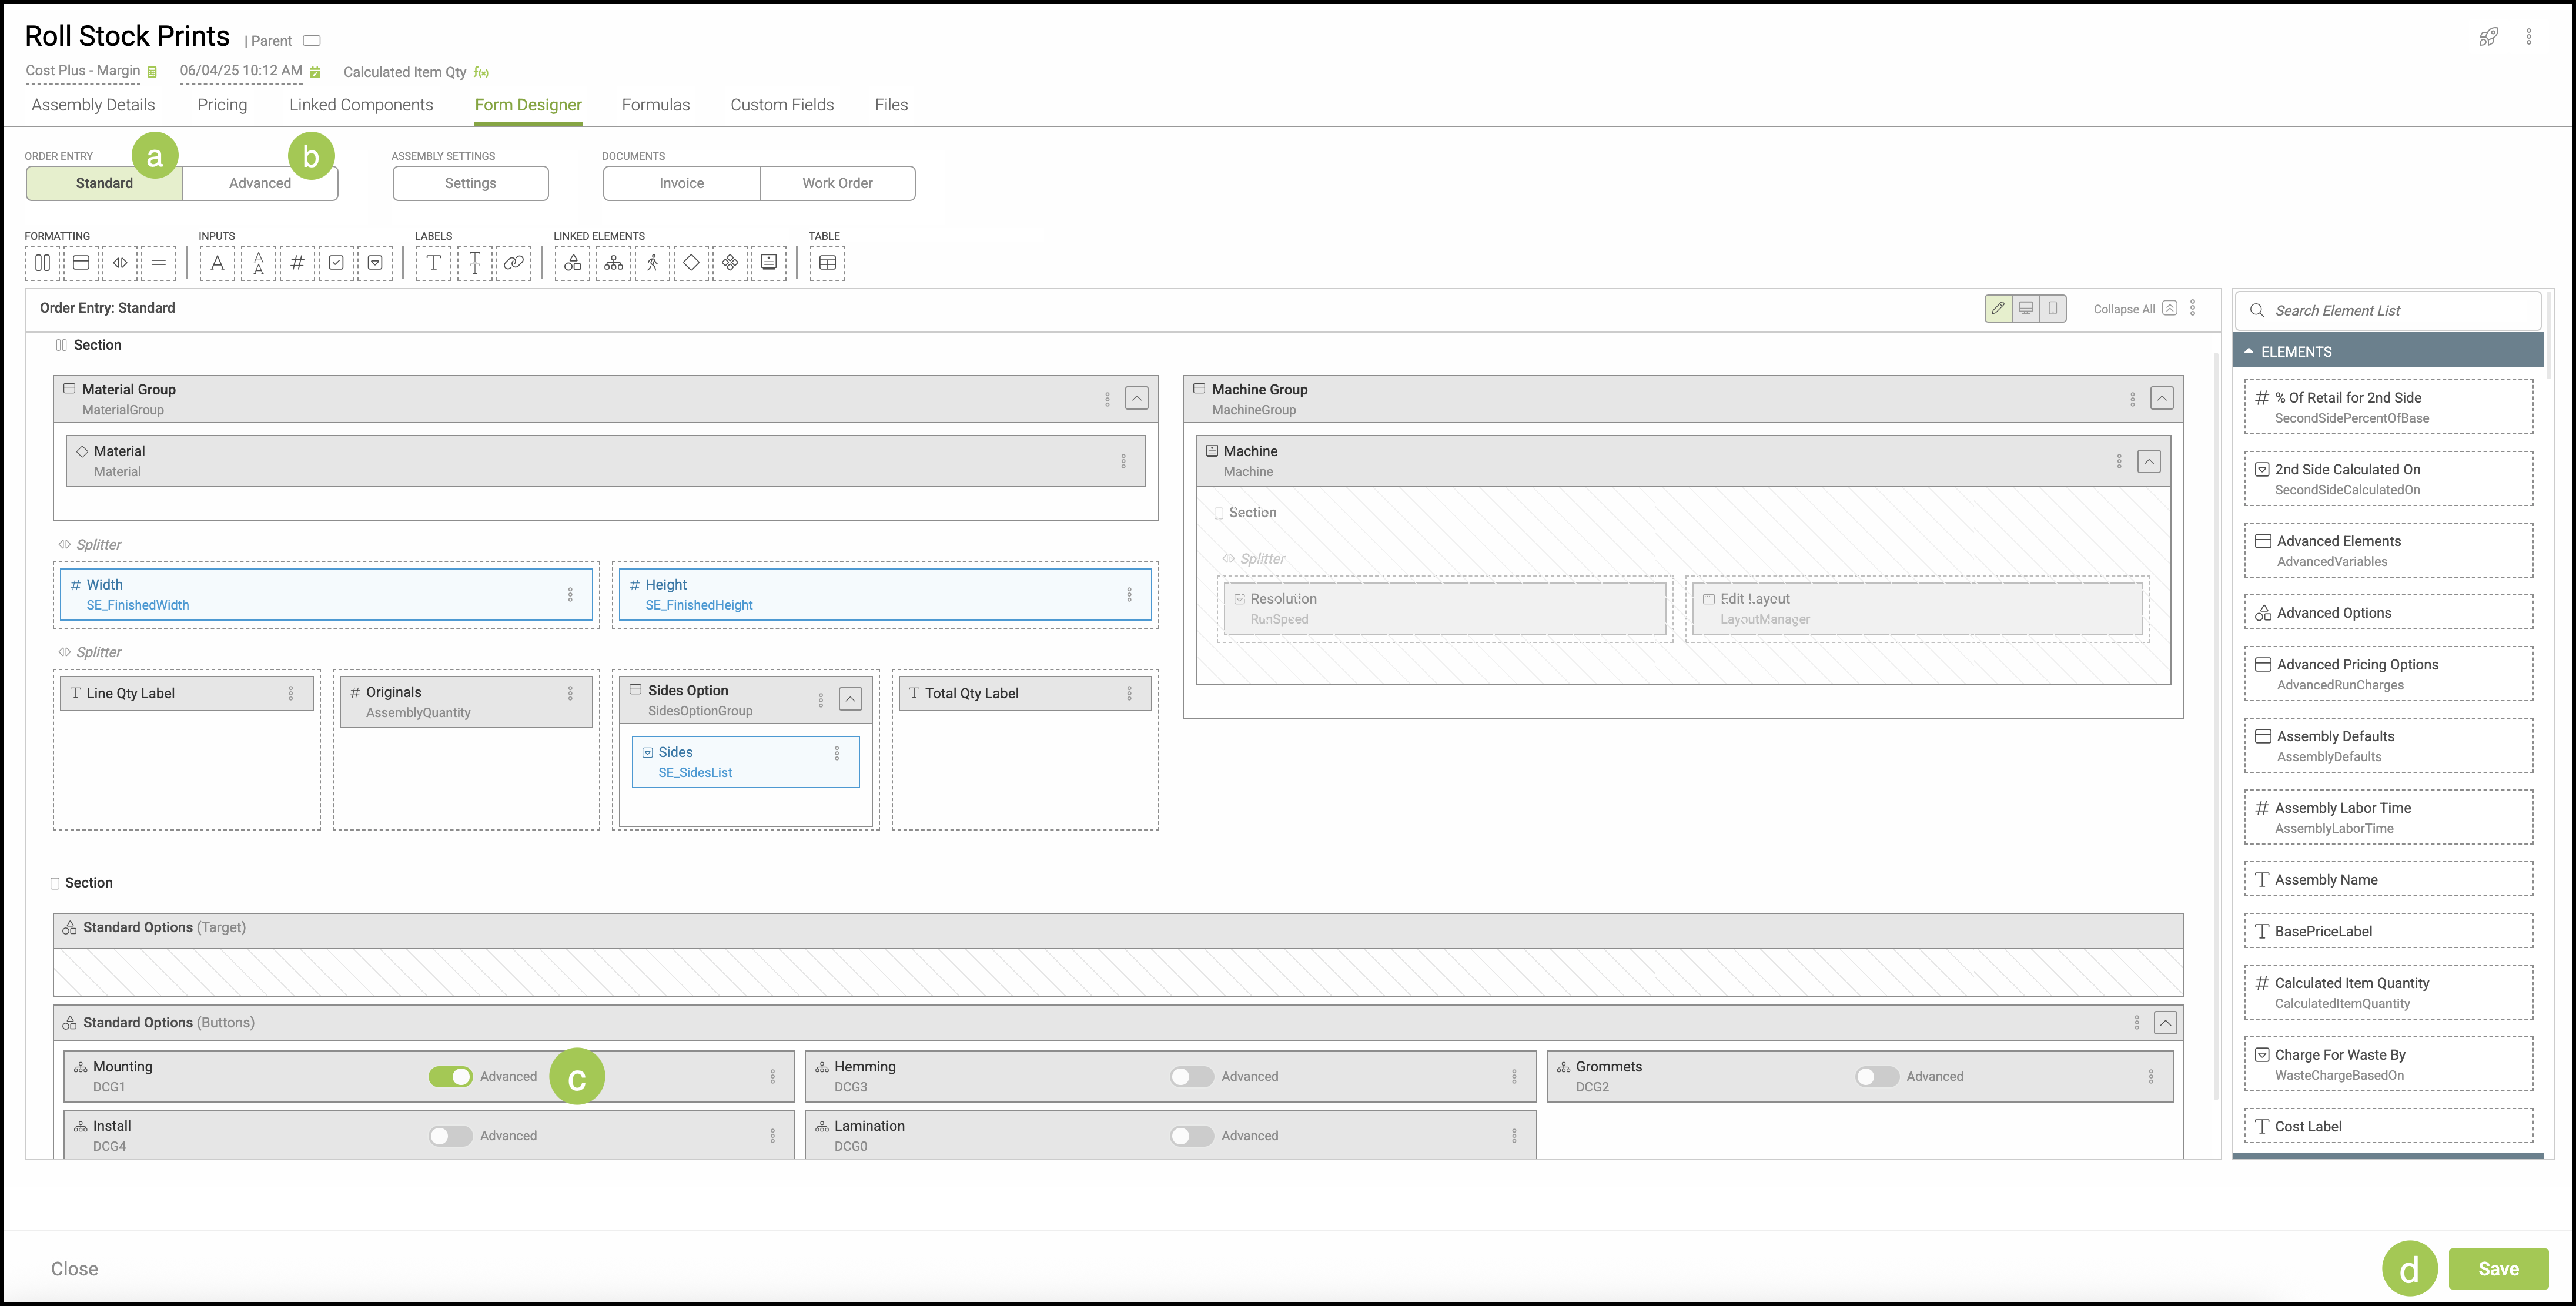Click the labor (walking person) linked element icon
Screen dimensions: 2576x1306
(x=652, y=263)
